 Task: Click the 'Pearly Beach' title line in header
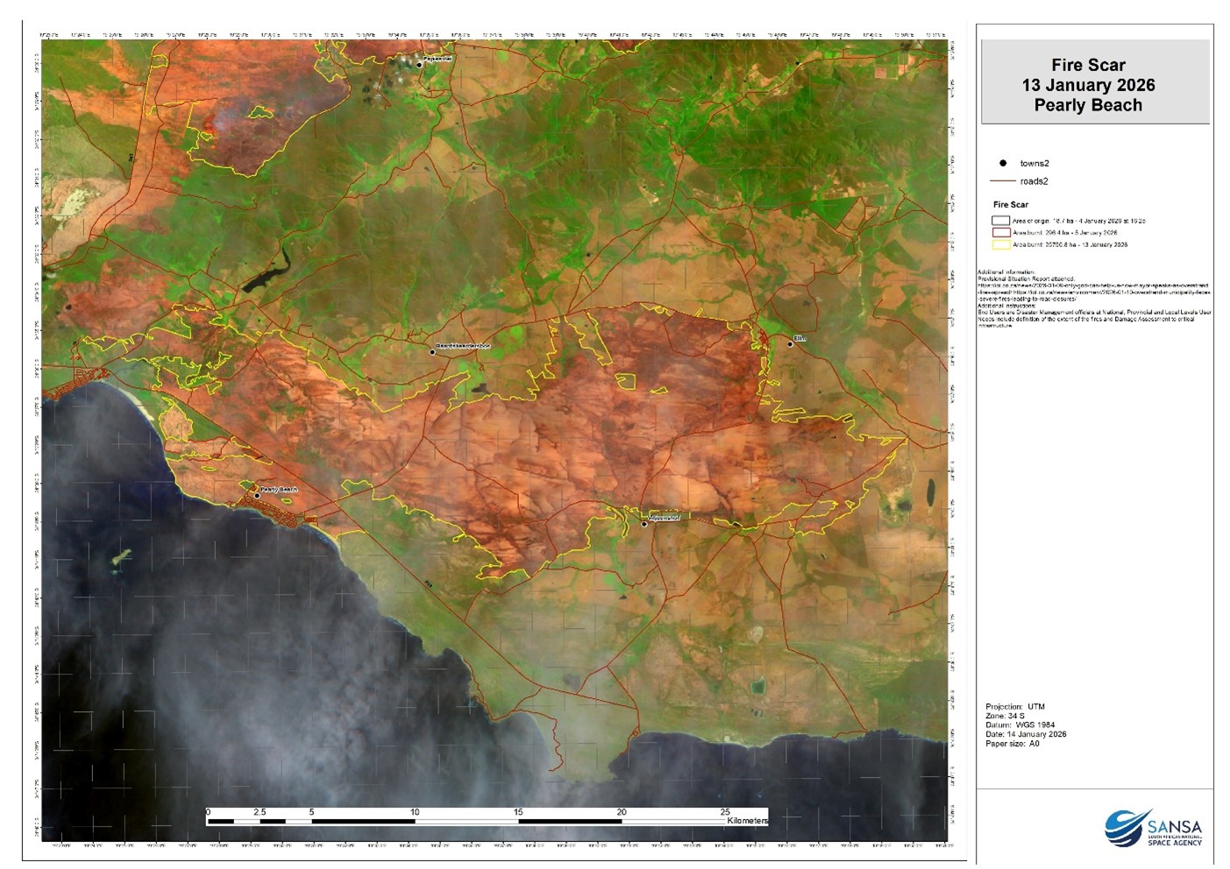tap(1088, 105)
